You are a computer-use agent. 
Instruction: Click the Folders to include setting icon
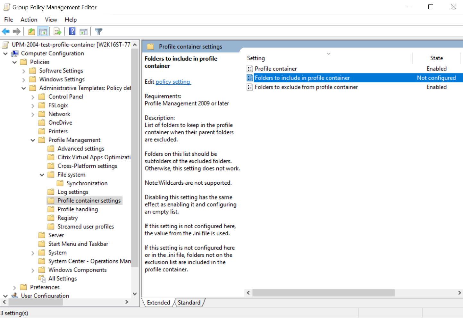click(250, 78)
